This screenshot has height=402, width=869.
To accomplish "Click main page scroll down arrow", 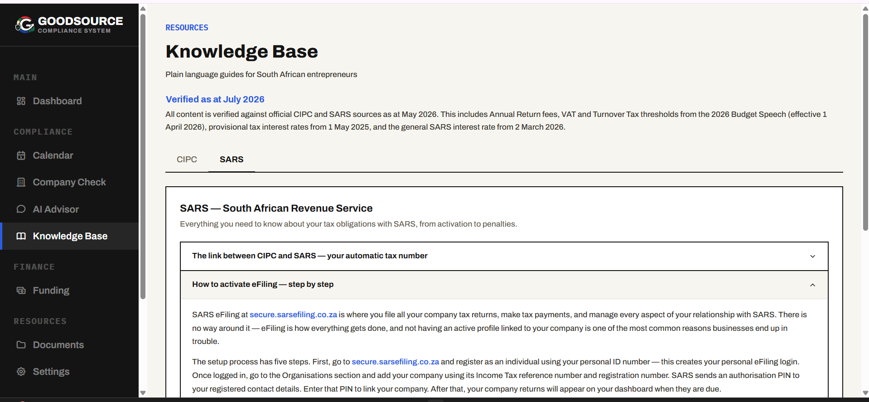I will 865,393.
